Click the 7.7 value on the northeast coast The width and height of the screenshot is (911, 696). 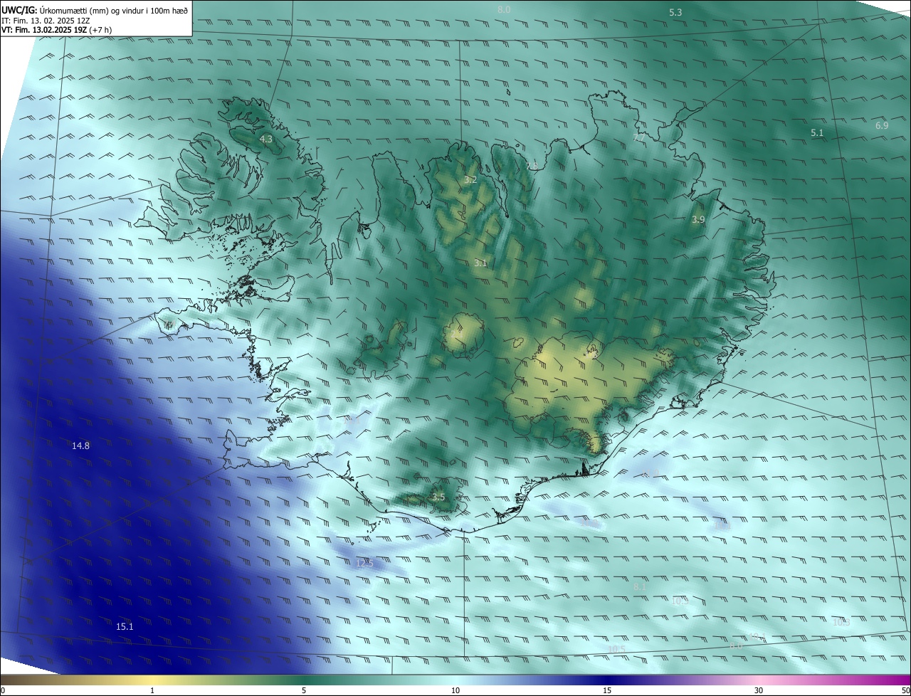tap(639, 137)
